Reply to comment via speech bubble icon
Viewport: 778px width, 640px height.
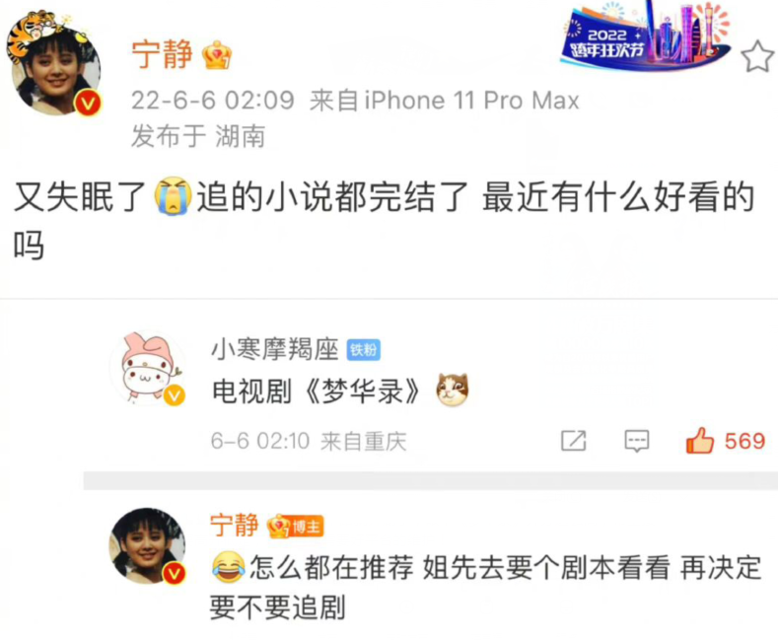coord(637,441)
